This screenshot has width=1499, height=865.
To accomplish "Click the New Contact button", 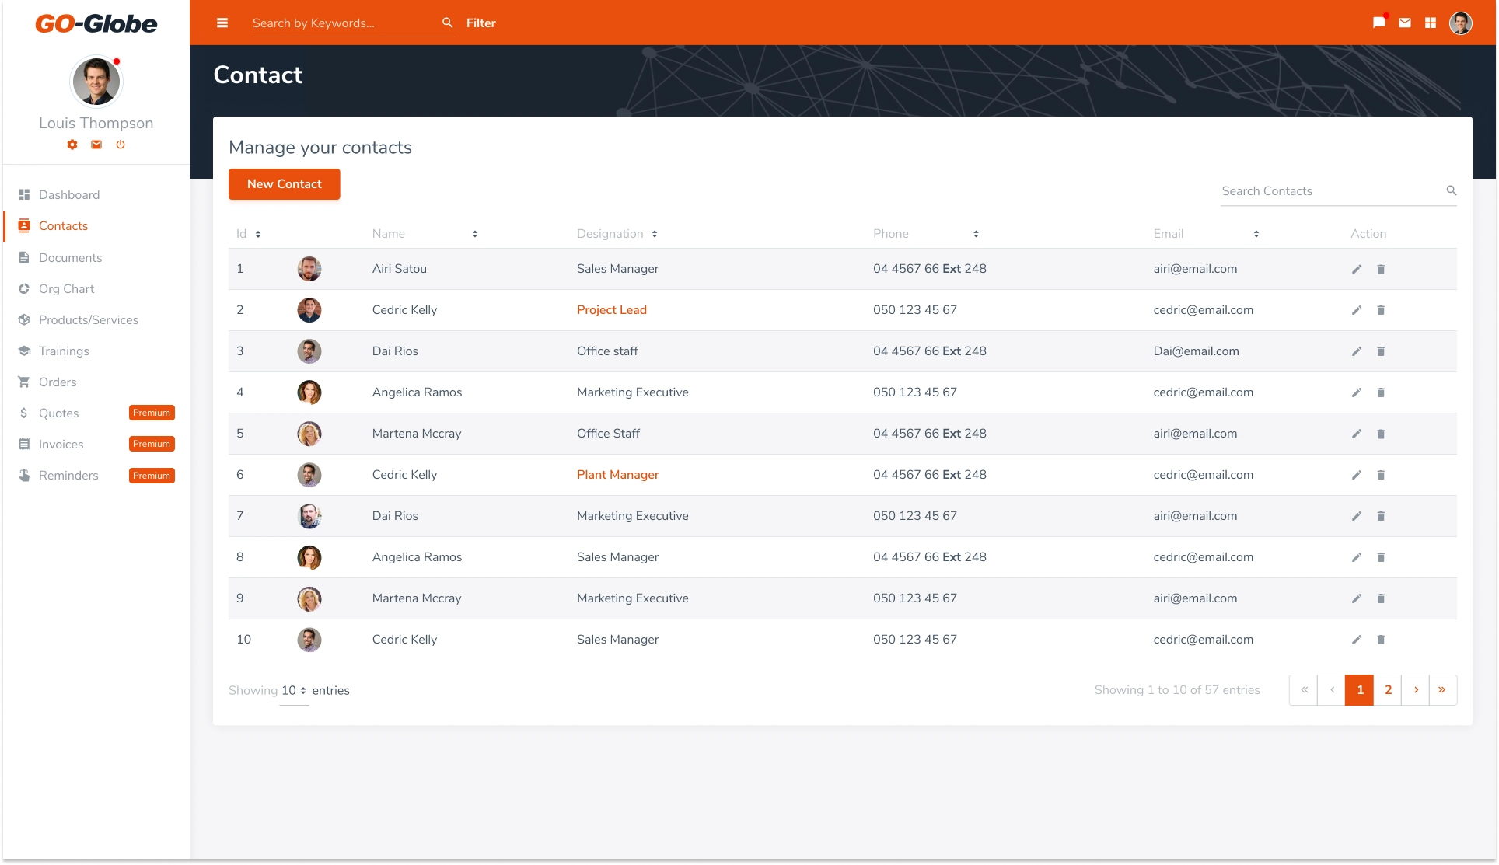I will point(284,184).
